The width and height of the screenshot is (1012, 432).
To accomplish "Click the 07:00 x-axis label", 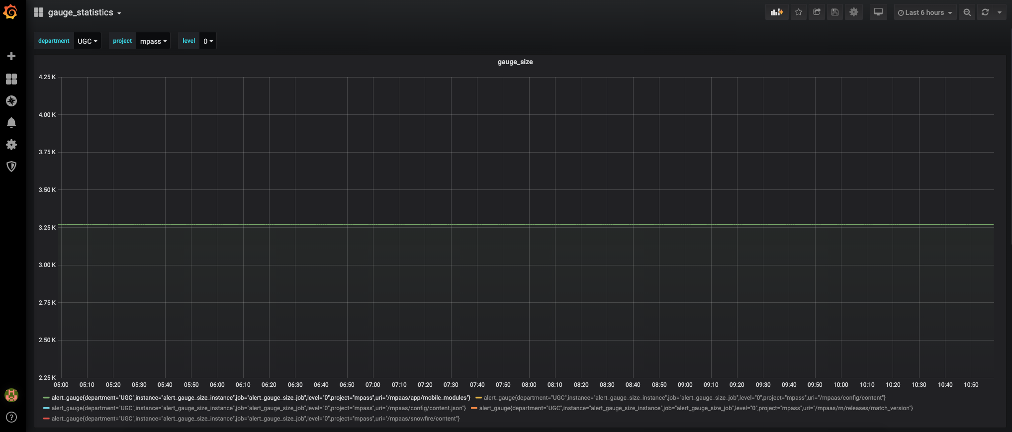I will (x=373, y=385).
